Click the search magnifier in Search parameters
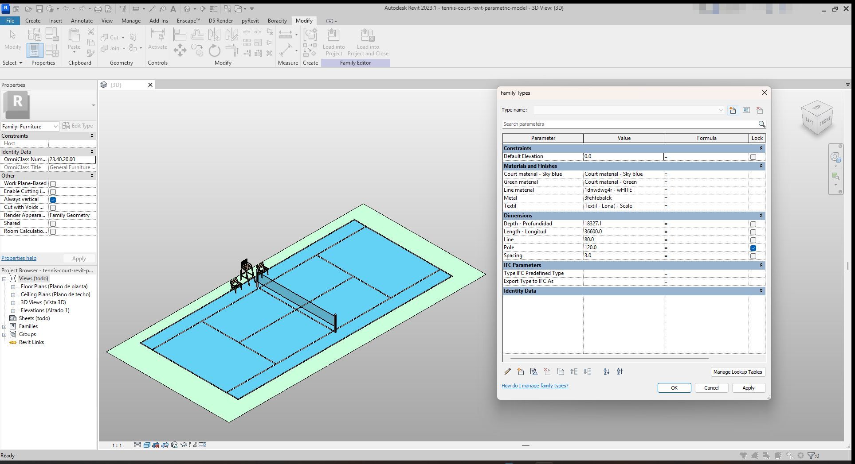The image size is (855, 464). [x=761, y=124]
